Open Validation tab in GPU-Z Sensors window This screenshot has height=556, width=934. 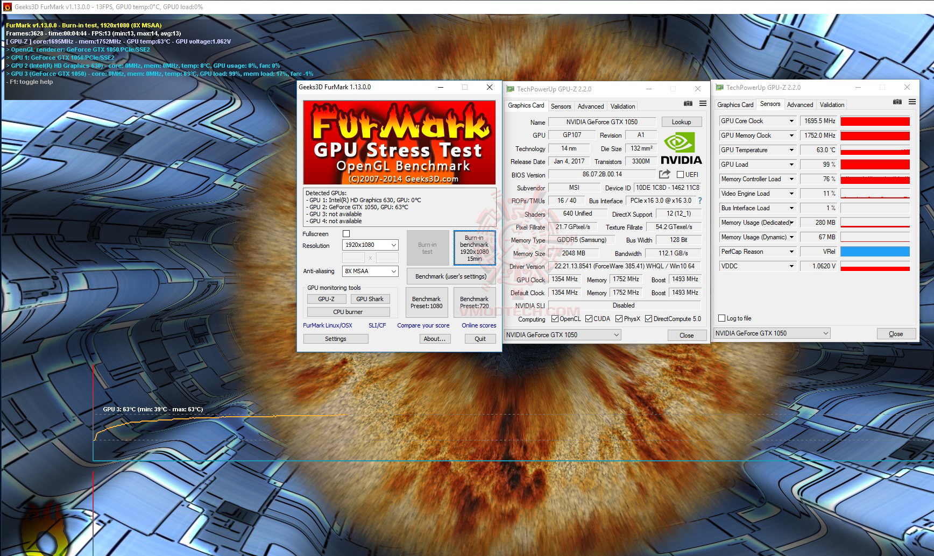[x=832, y=105]
